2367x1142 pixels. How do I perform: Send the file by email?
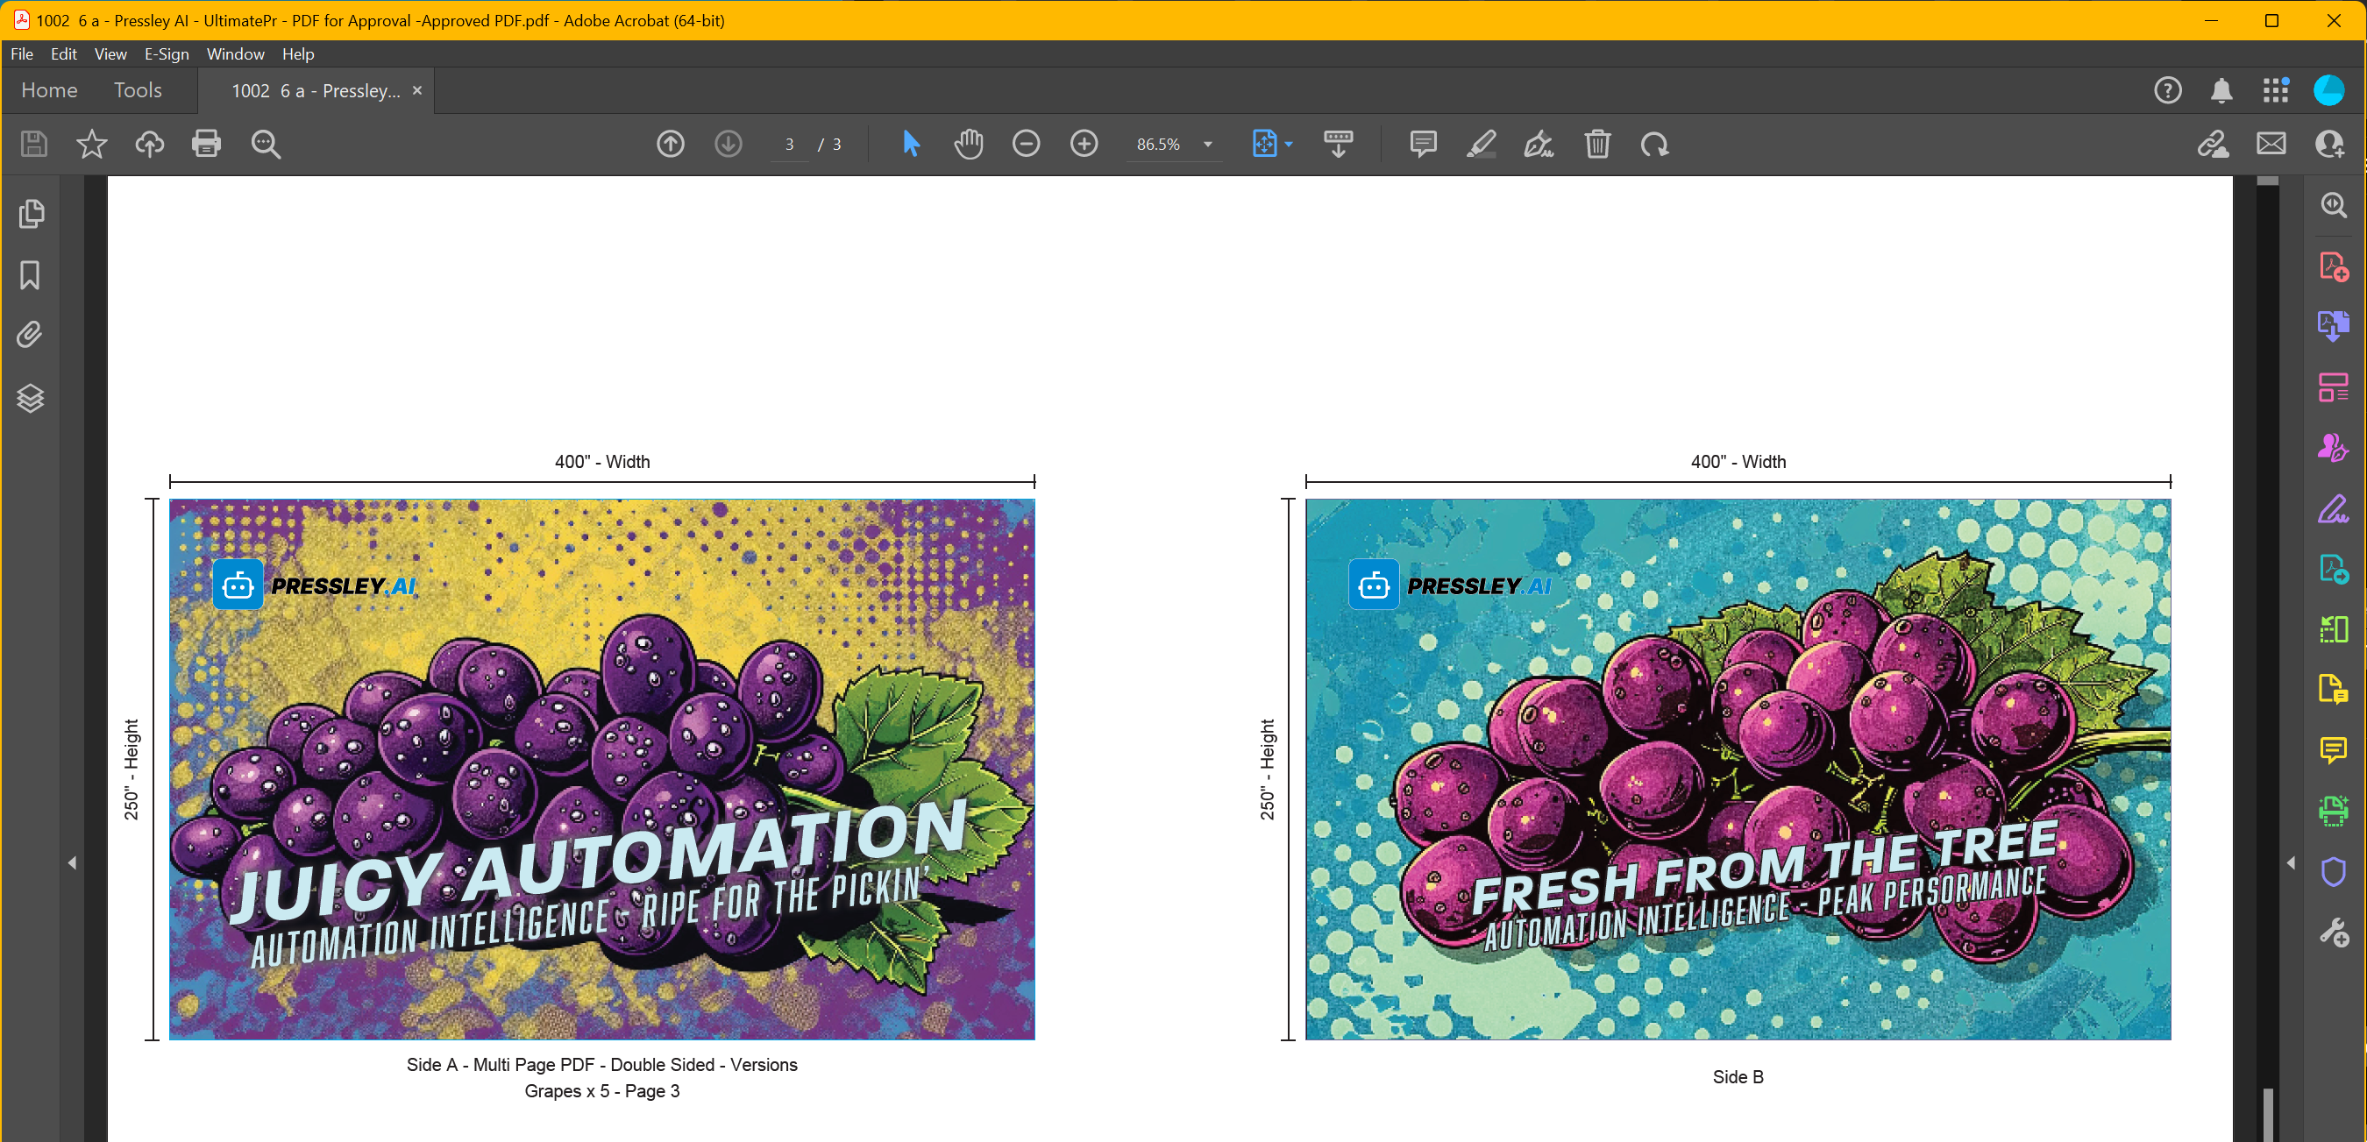click(2271, 145)
